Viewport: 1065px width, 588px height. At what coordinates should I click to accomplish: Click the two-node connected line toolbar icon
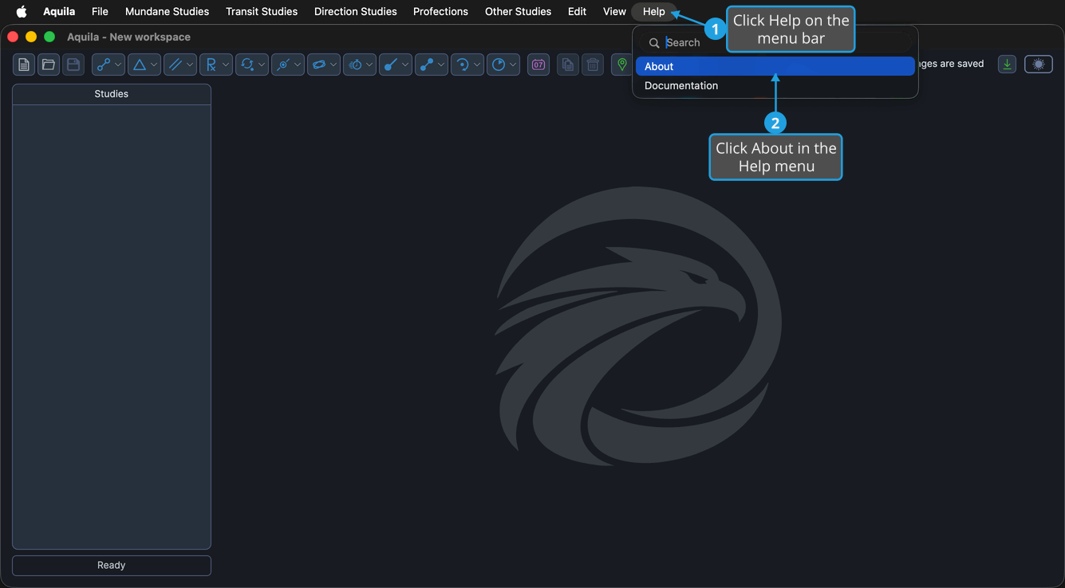pyautogui.click(x=103, y=65)
